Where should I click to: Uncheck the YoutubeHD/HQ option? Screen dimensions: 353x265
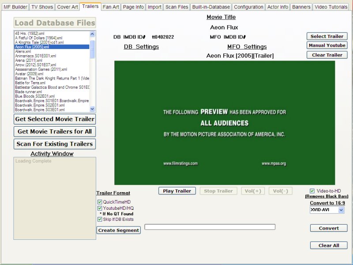click(100, 208)
